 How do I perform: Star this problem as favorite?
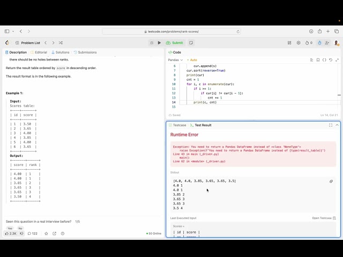[x=46, y=233]
